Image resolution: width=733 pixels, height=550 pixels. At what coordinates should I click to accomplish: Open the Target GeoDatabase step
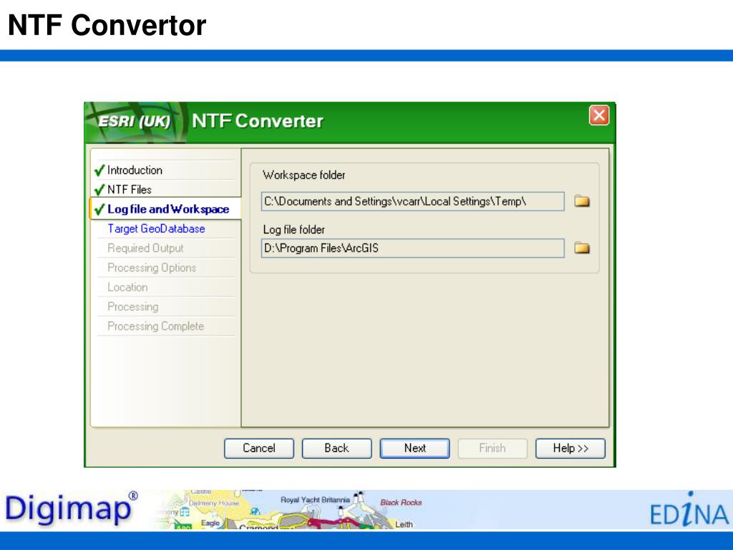click(156, 228)
